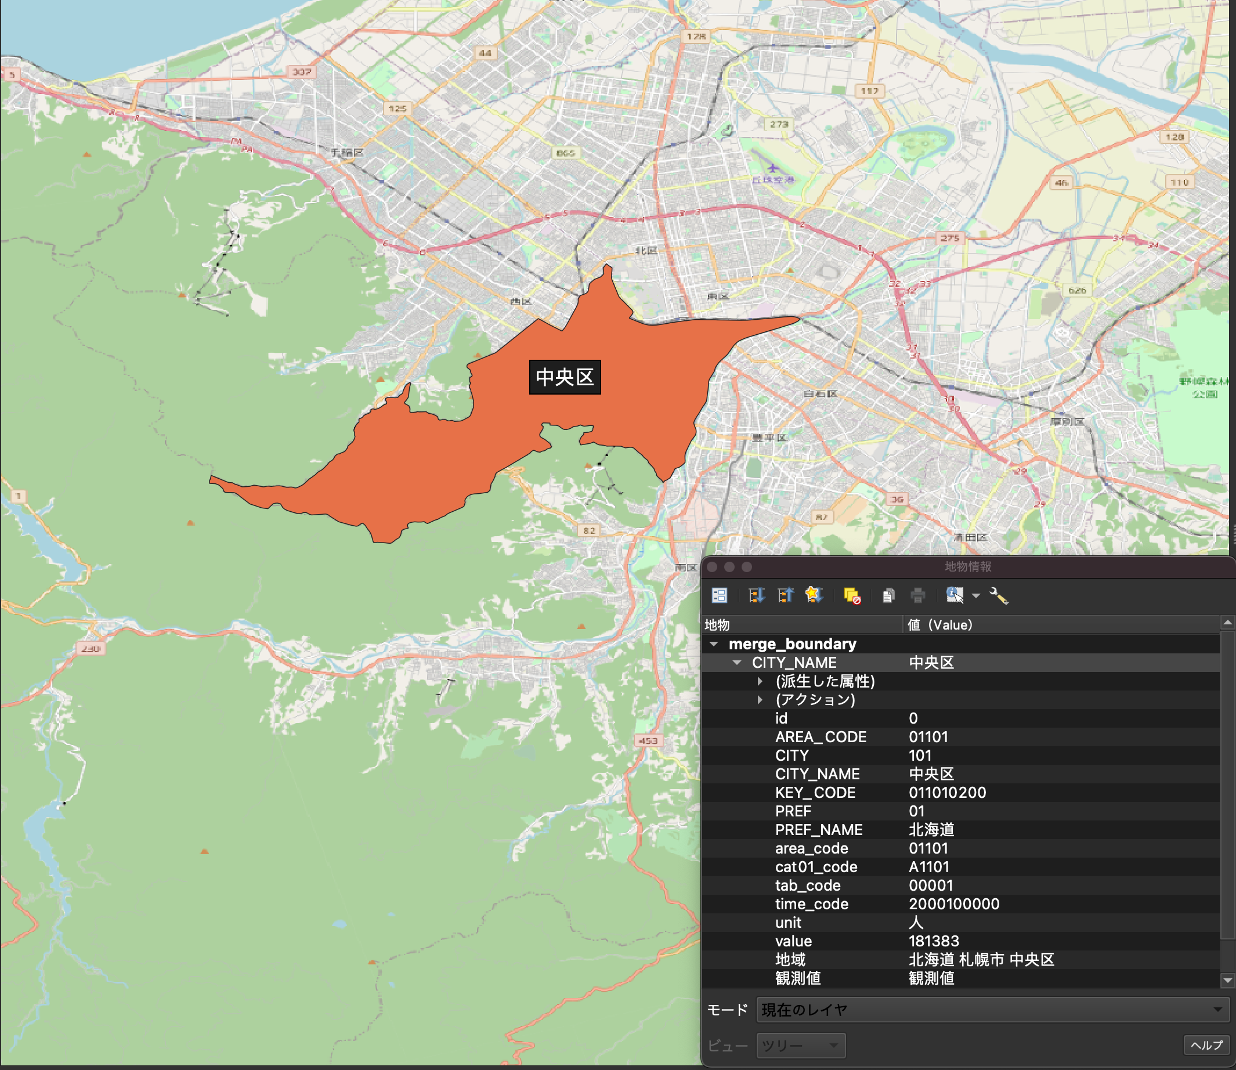This screenshot has height=1070, width=1236.
Task: Collapse the merge_boundary tree node
Action: click(714, 644)
